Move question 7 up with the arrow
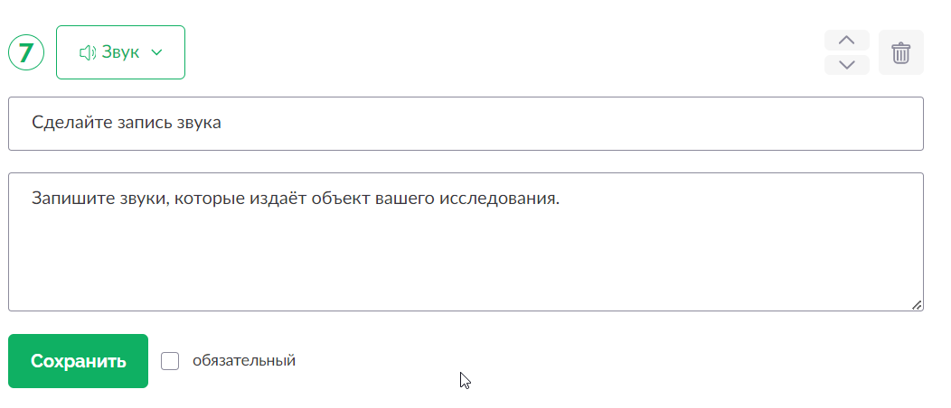The width and height of the screenshot is (951, 408). 847,40
